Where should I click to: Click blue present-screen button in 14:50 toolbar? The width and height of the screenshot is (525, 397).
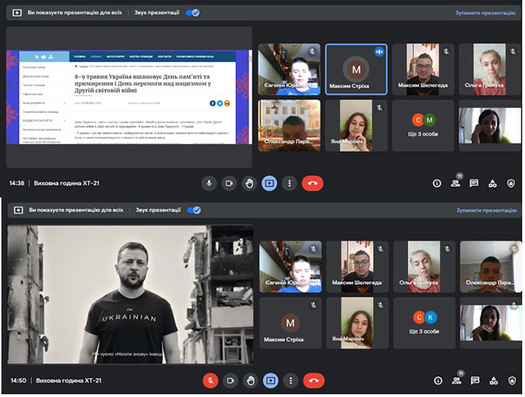270,381
